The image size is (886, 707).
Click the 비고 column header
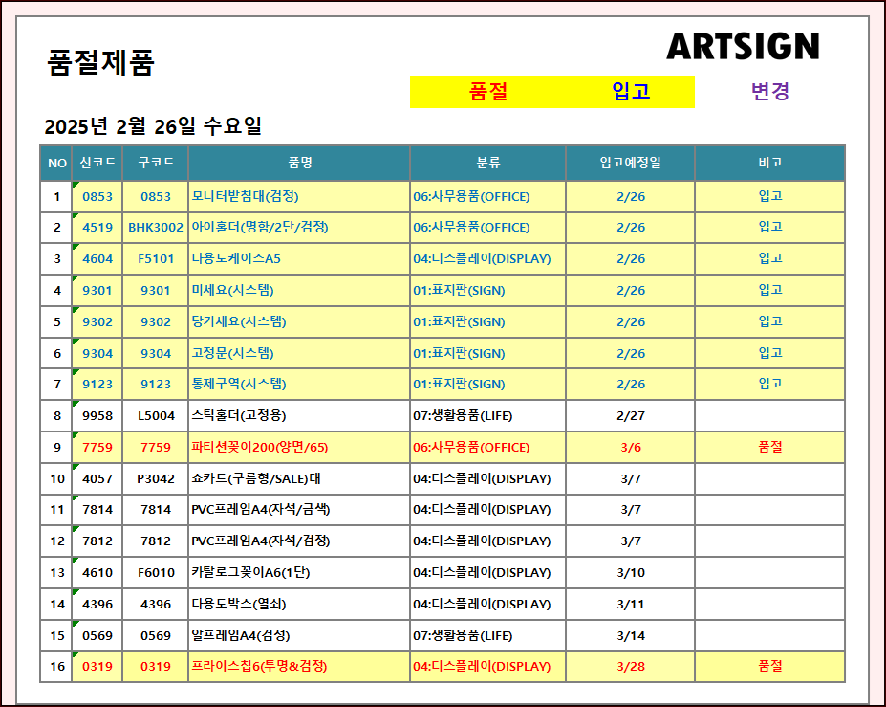click(x=769, y=163)
